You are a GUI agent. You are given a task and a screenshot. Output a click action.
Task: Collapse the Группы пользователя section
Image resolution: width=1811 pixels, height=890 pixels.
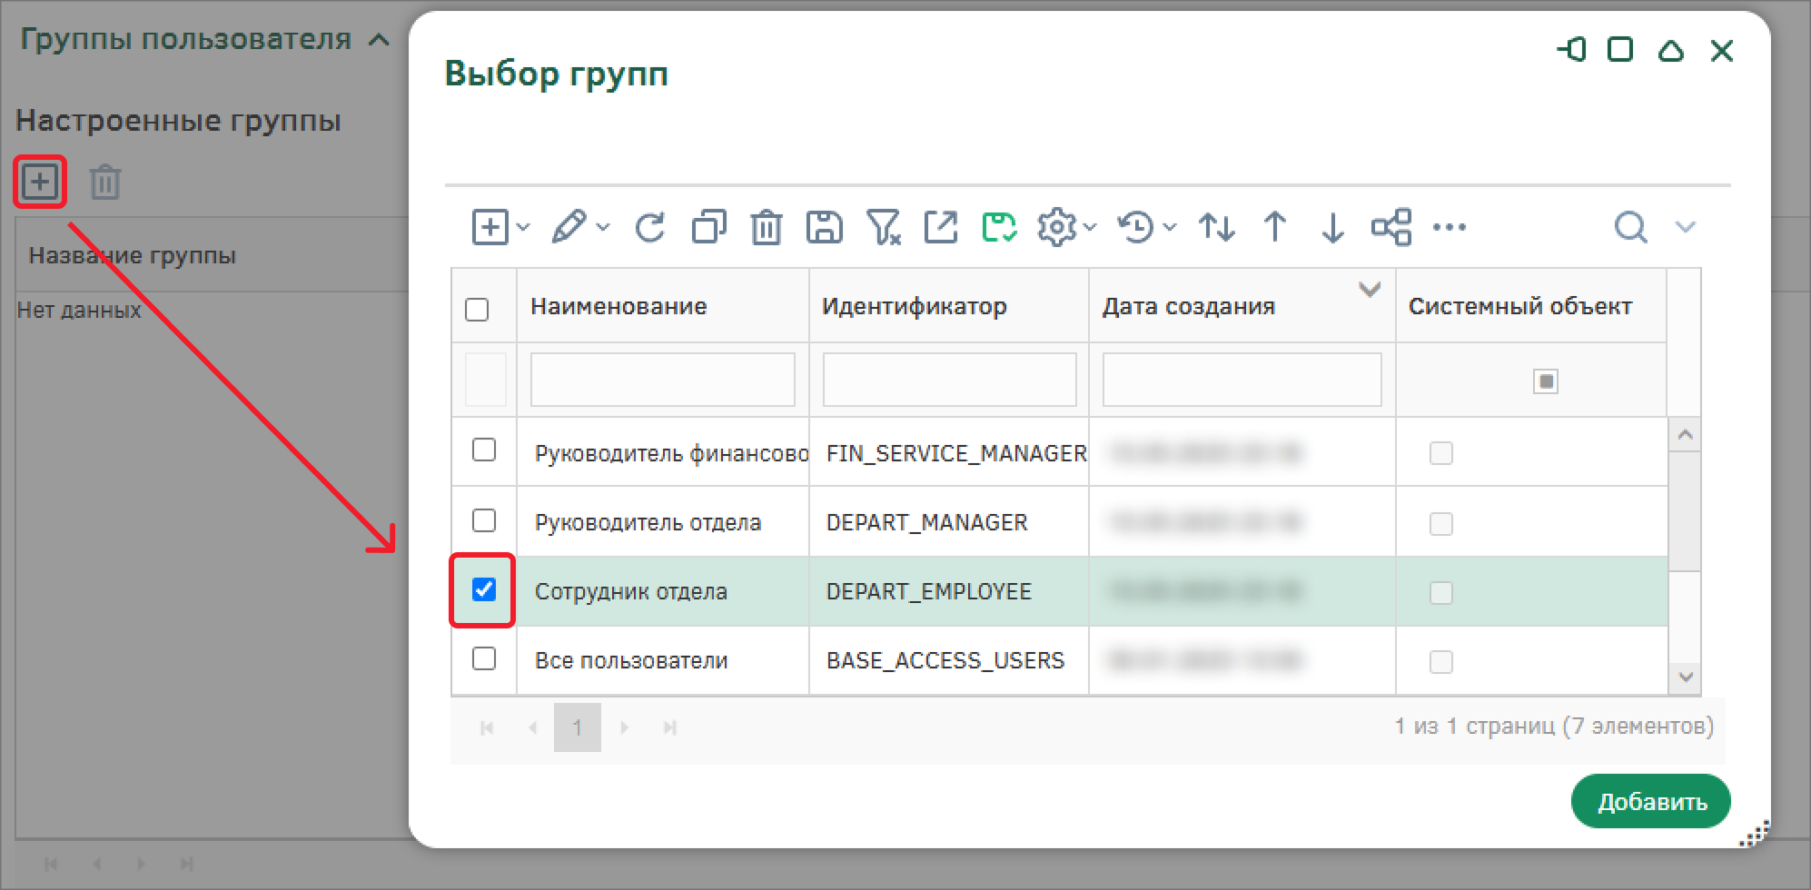pos(380,40)
